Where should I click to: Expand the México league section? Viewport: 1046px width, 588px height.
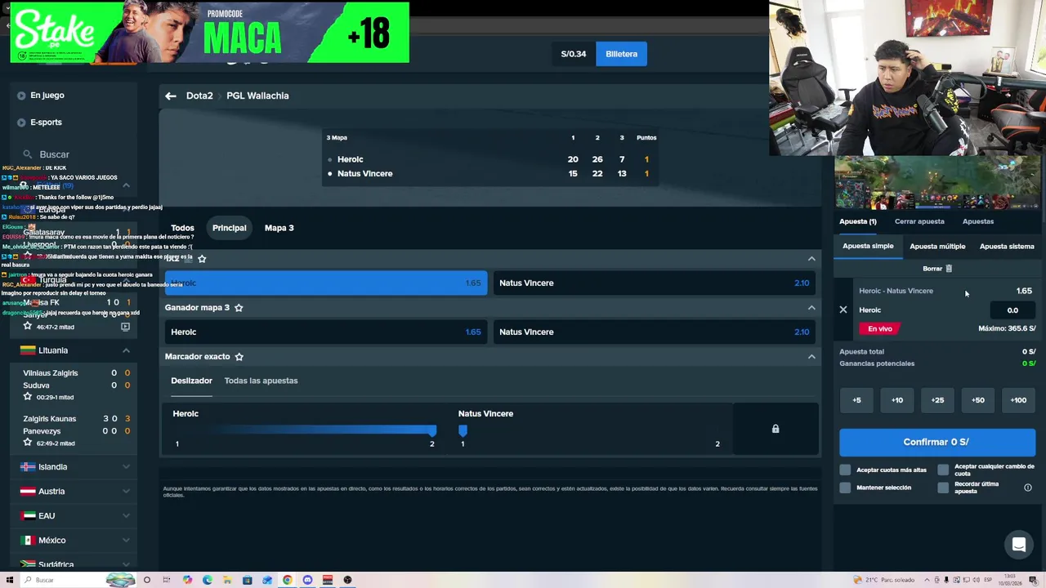coord(126,541)
